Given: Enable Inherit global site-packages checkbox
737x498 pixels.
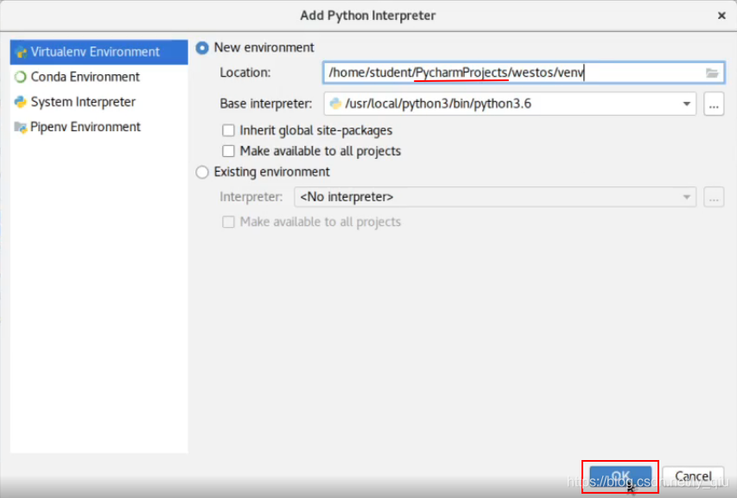Looking at the screenshot, I should pos(228,130).
